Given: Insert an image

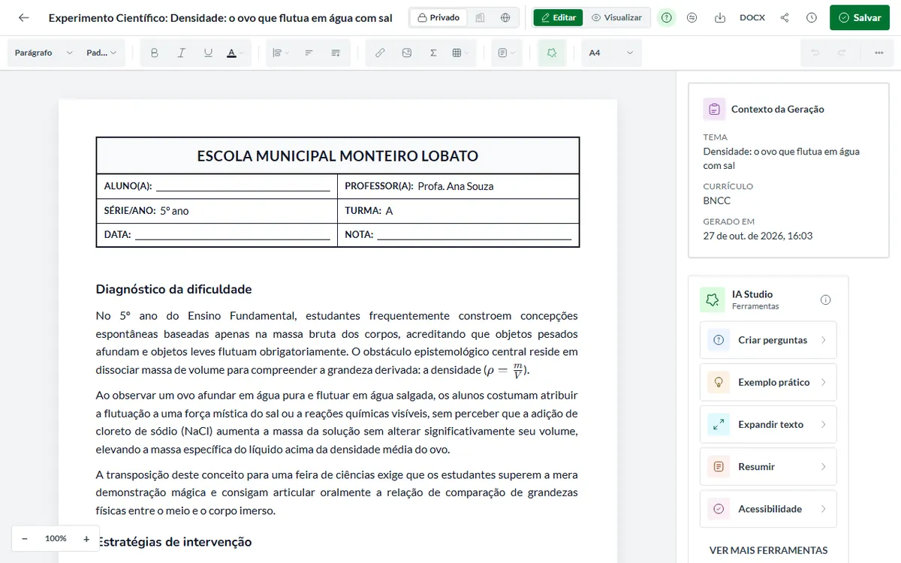Looking at the screenshot, I should point(407,53).
